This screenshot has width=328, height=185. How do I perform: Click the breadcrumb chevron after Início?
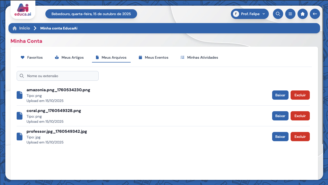(x=35, y=28)
